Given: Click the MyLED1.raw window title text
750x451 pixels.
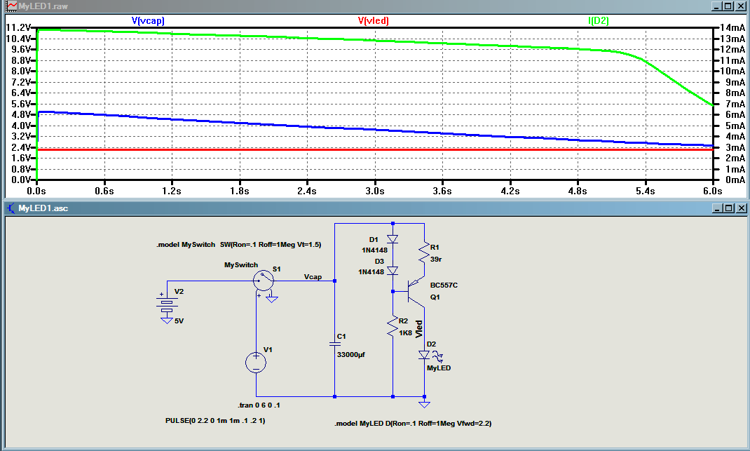Looking at the screenshot, I should 43,6.
